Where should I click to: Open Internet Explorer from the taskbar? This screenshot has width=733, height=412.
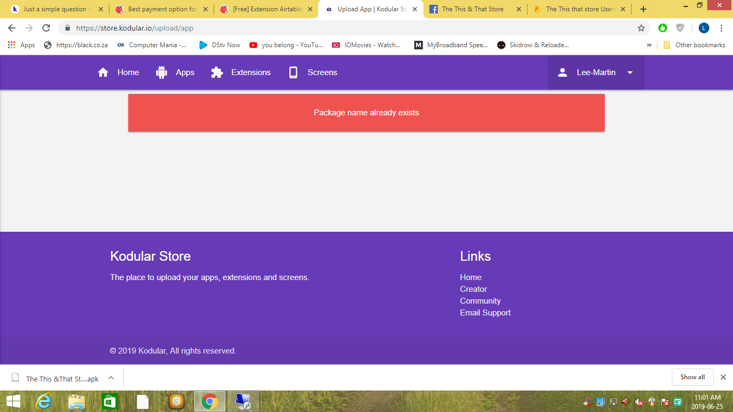(43, 401)
